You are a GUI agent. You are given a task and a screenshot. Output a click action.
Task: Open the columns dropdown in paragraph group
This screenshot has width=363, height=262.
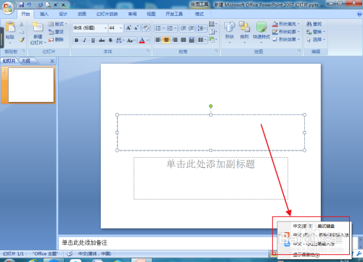point(202,40)
